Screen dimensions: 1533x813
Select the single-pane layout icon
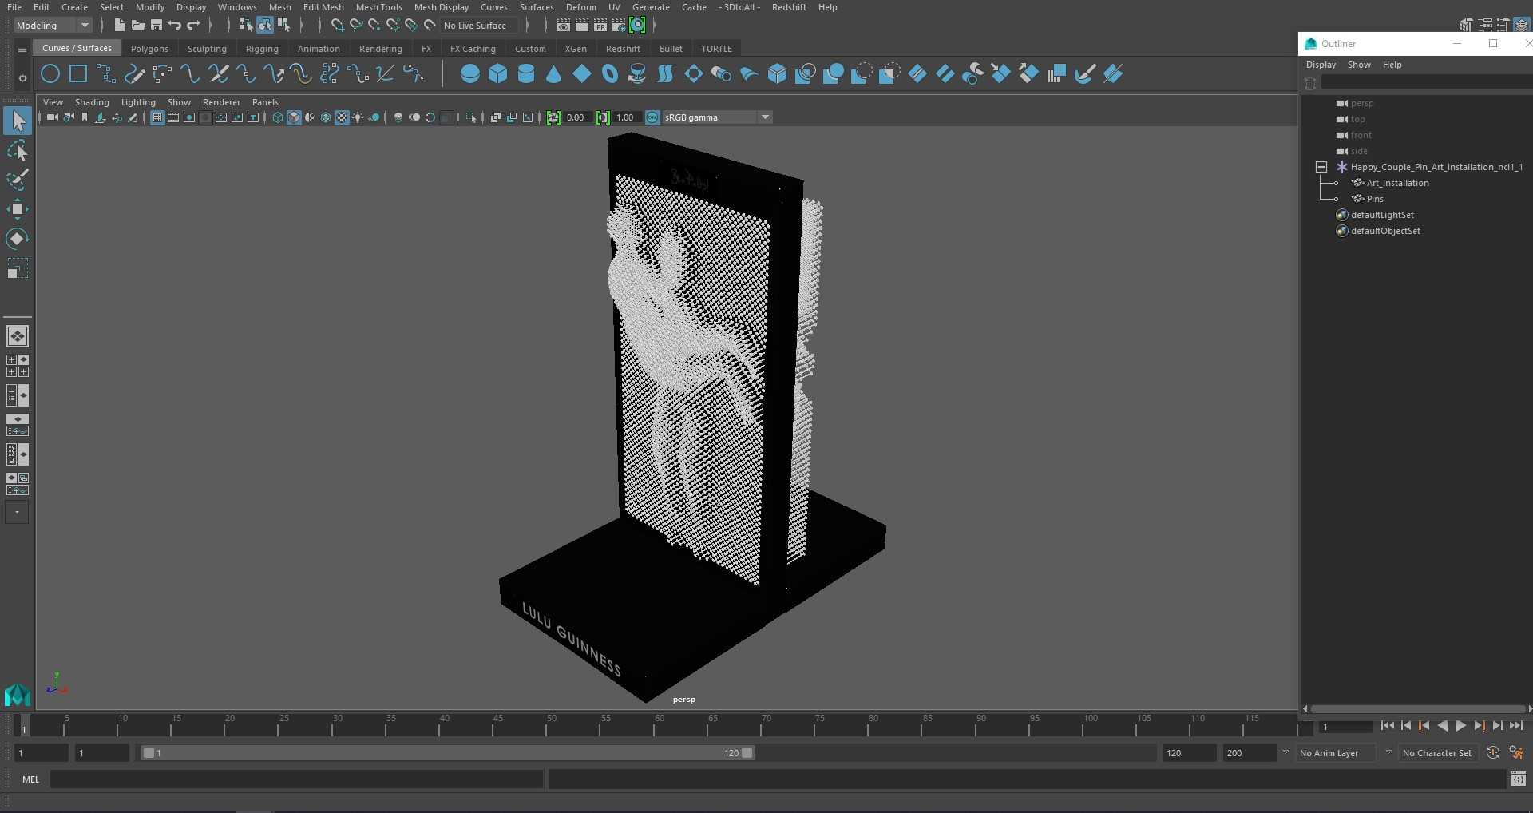click(18, 336)
